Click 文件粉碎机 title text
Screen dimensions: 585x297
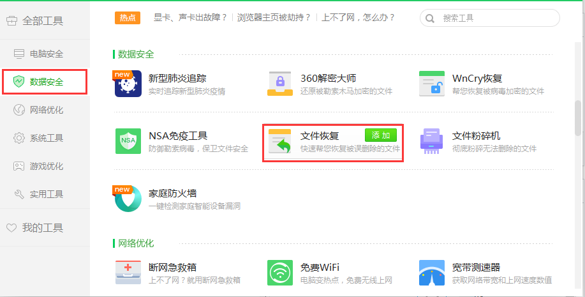click(477, 135)
